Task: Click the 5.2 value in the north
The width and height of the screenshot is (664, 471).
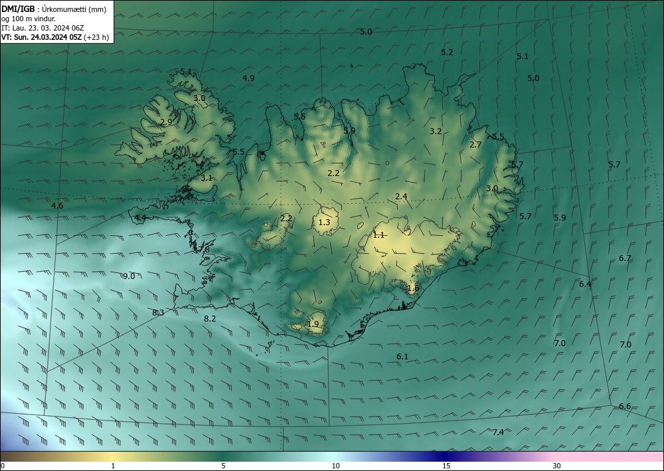Action: [x=447, y=52]
